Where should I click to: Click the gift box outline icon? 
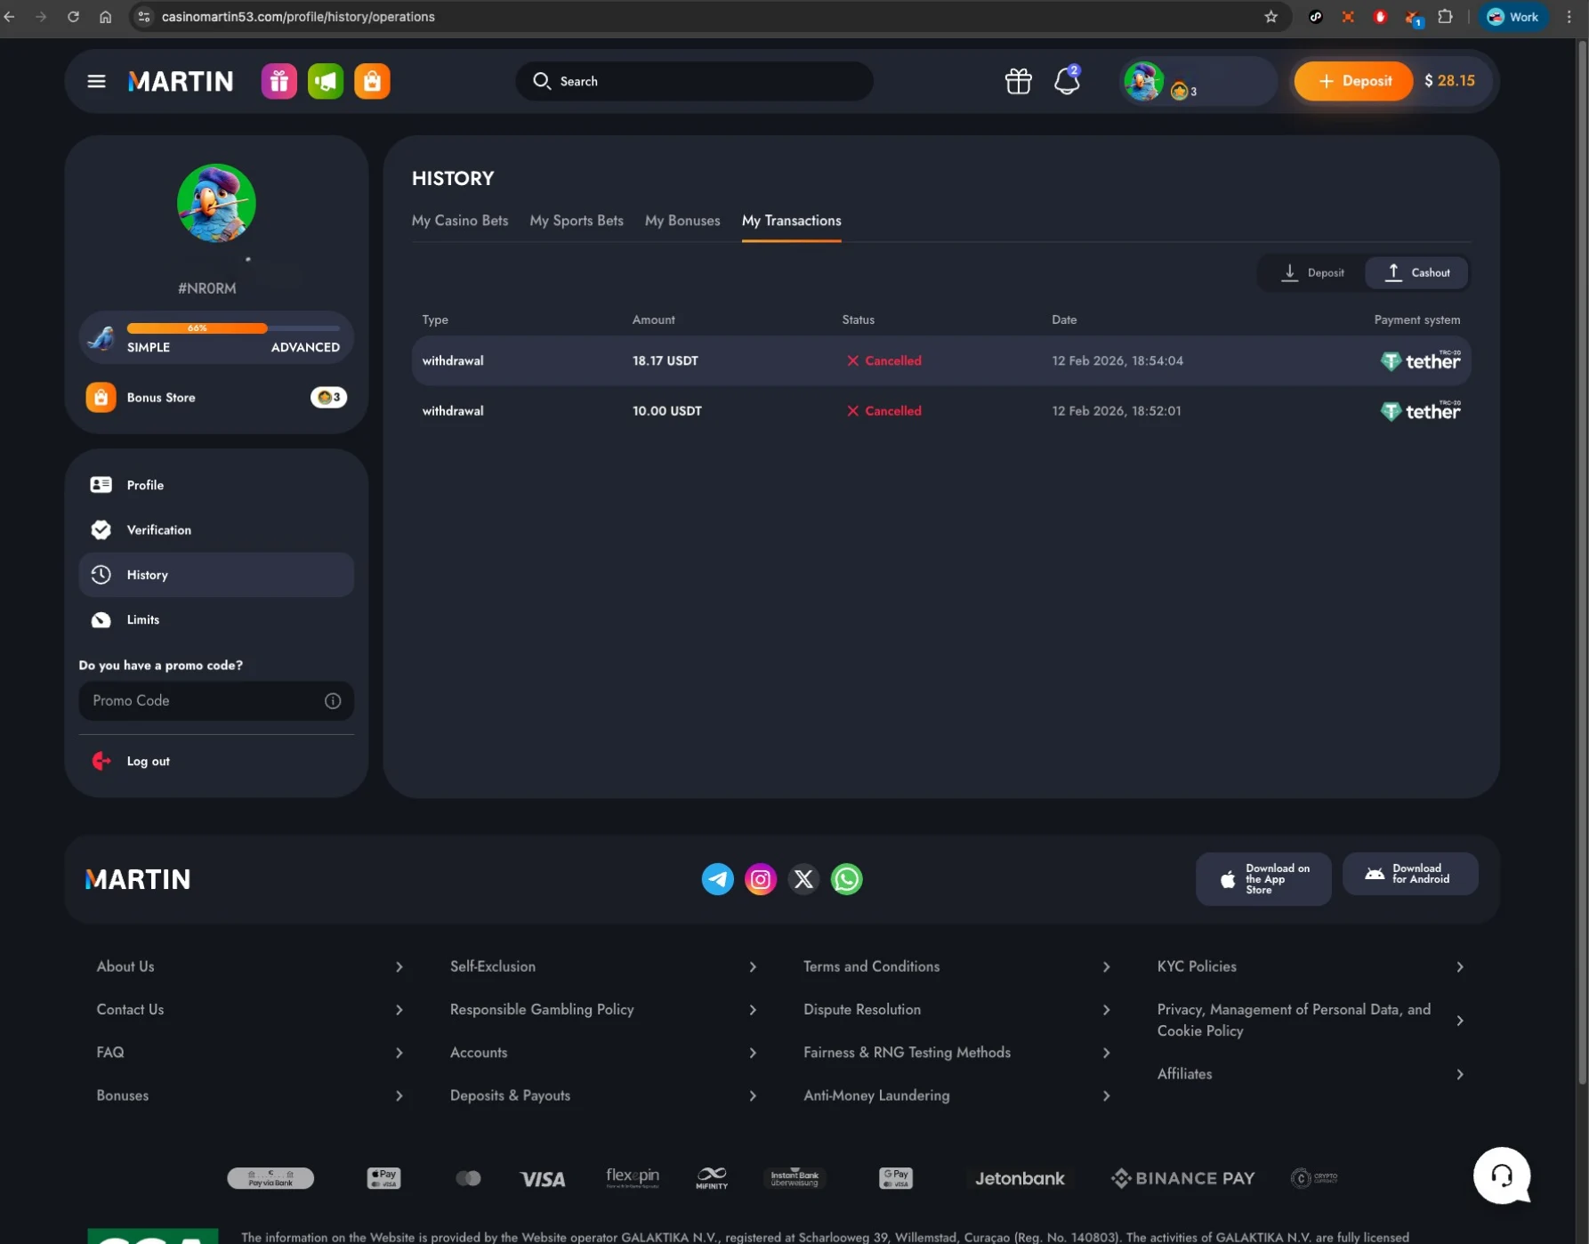pyautogui.click(x=1019, y=81)
